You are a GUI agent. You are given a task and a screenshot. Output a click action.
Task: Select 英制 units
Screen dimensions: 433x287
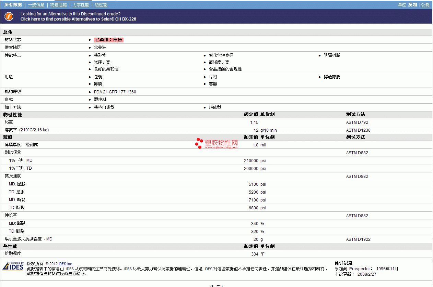(412, 5)
